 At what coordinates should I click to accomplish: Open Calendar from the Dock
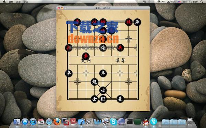click(41, 122)
